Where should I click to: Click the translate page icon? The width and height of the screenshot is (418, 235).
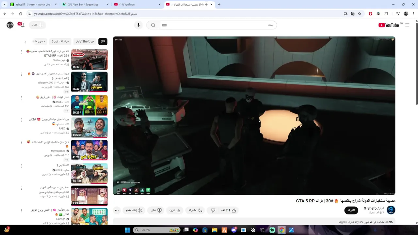click(x=352, y=14)
